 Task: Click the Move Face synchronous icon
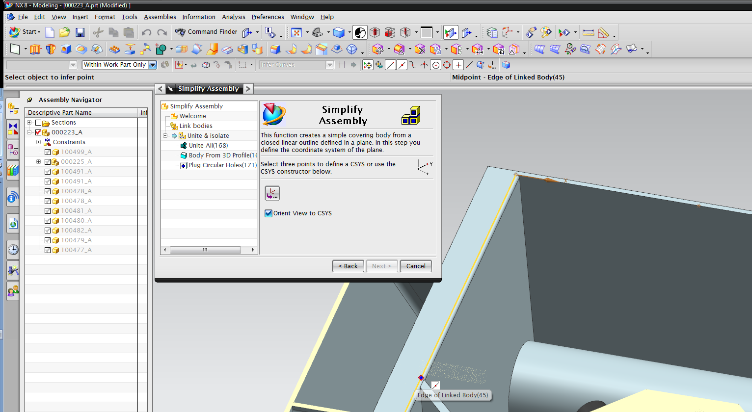pyautogui.click(x=377, y=49)
